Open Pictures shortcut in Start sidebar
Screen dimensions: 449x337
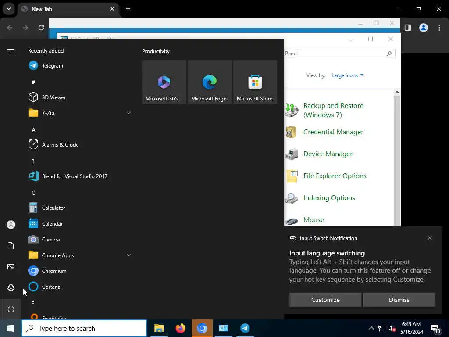[x=11, y=267]
